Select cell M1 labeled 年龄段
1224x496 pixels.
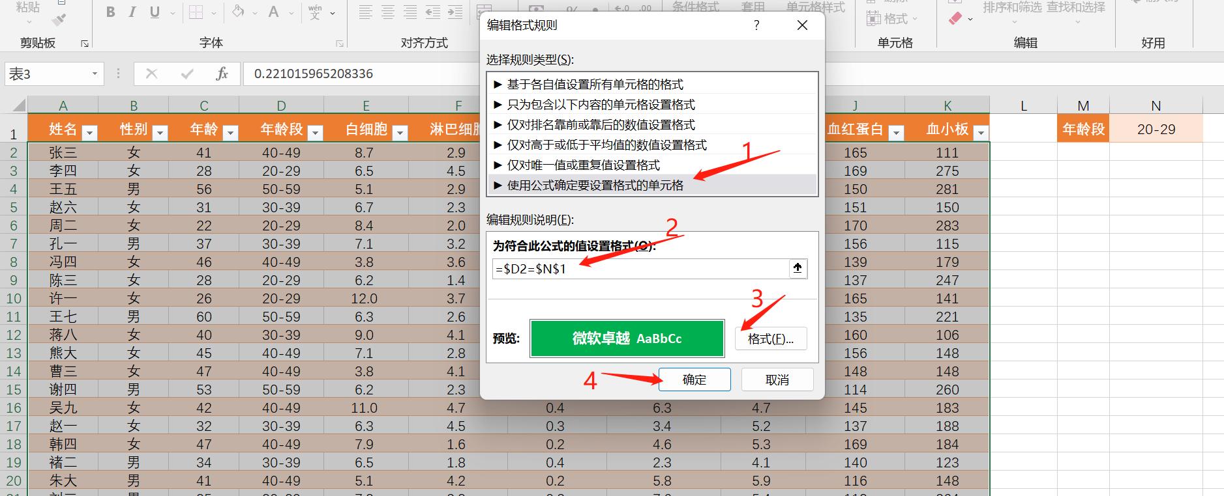tap(1083, 129)
